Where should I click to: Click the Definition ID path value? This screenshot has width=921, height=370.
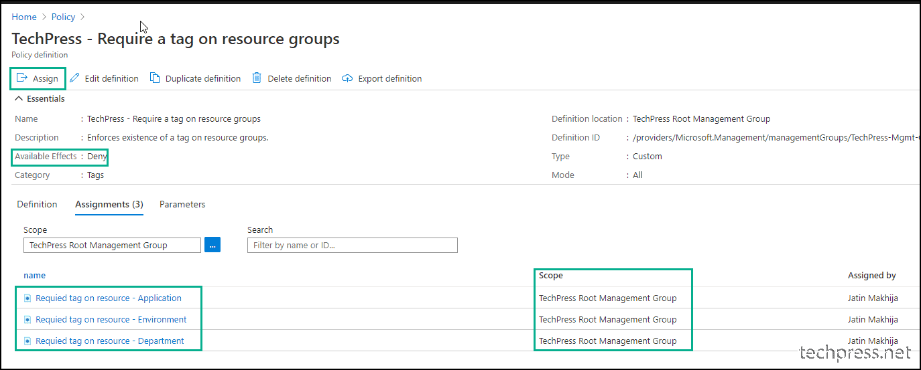coord(776,138)
